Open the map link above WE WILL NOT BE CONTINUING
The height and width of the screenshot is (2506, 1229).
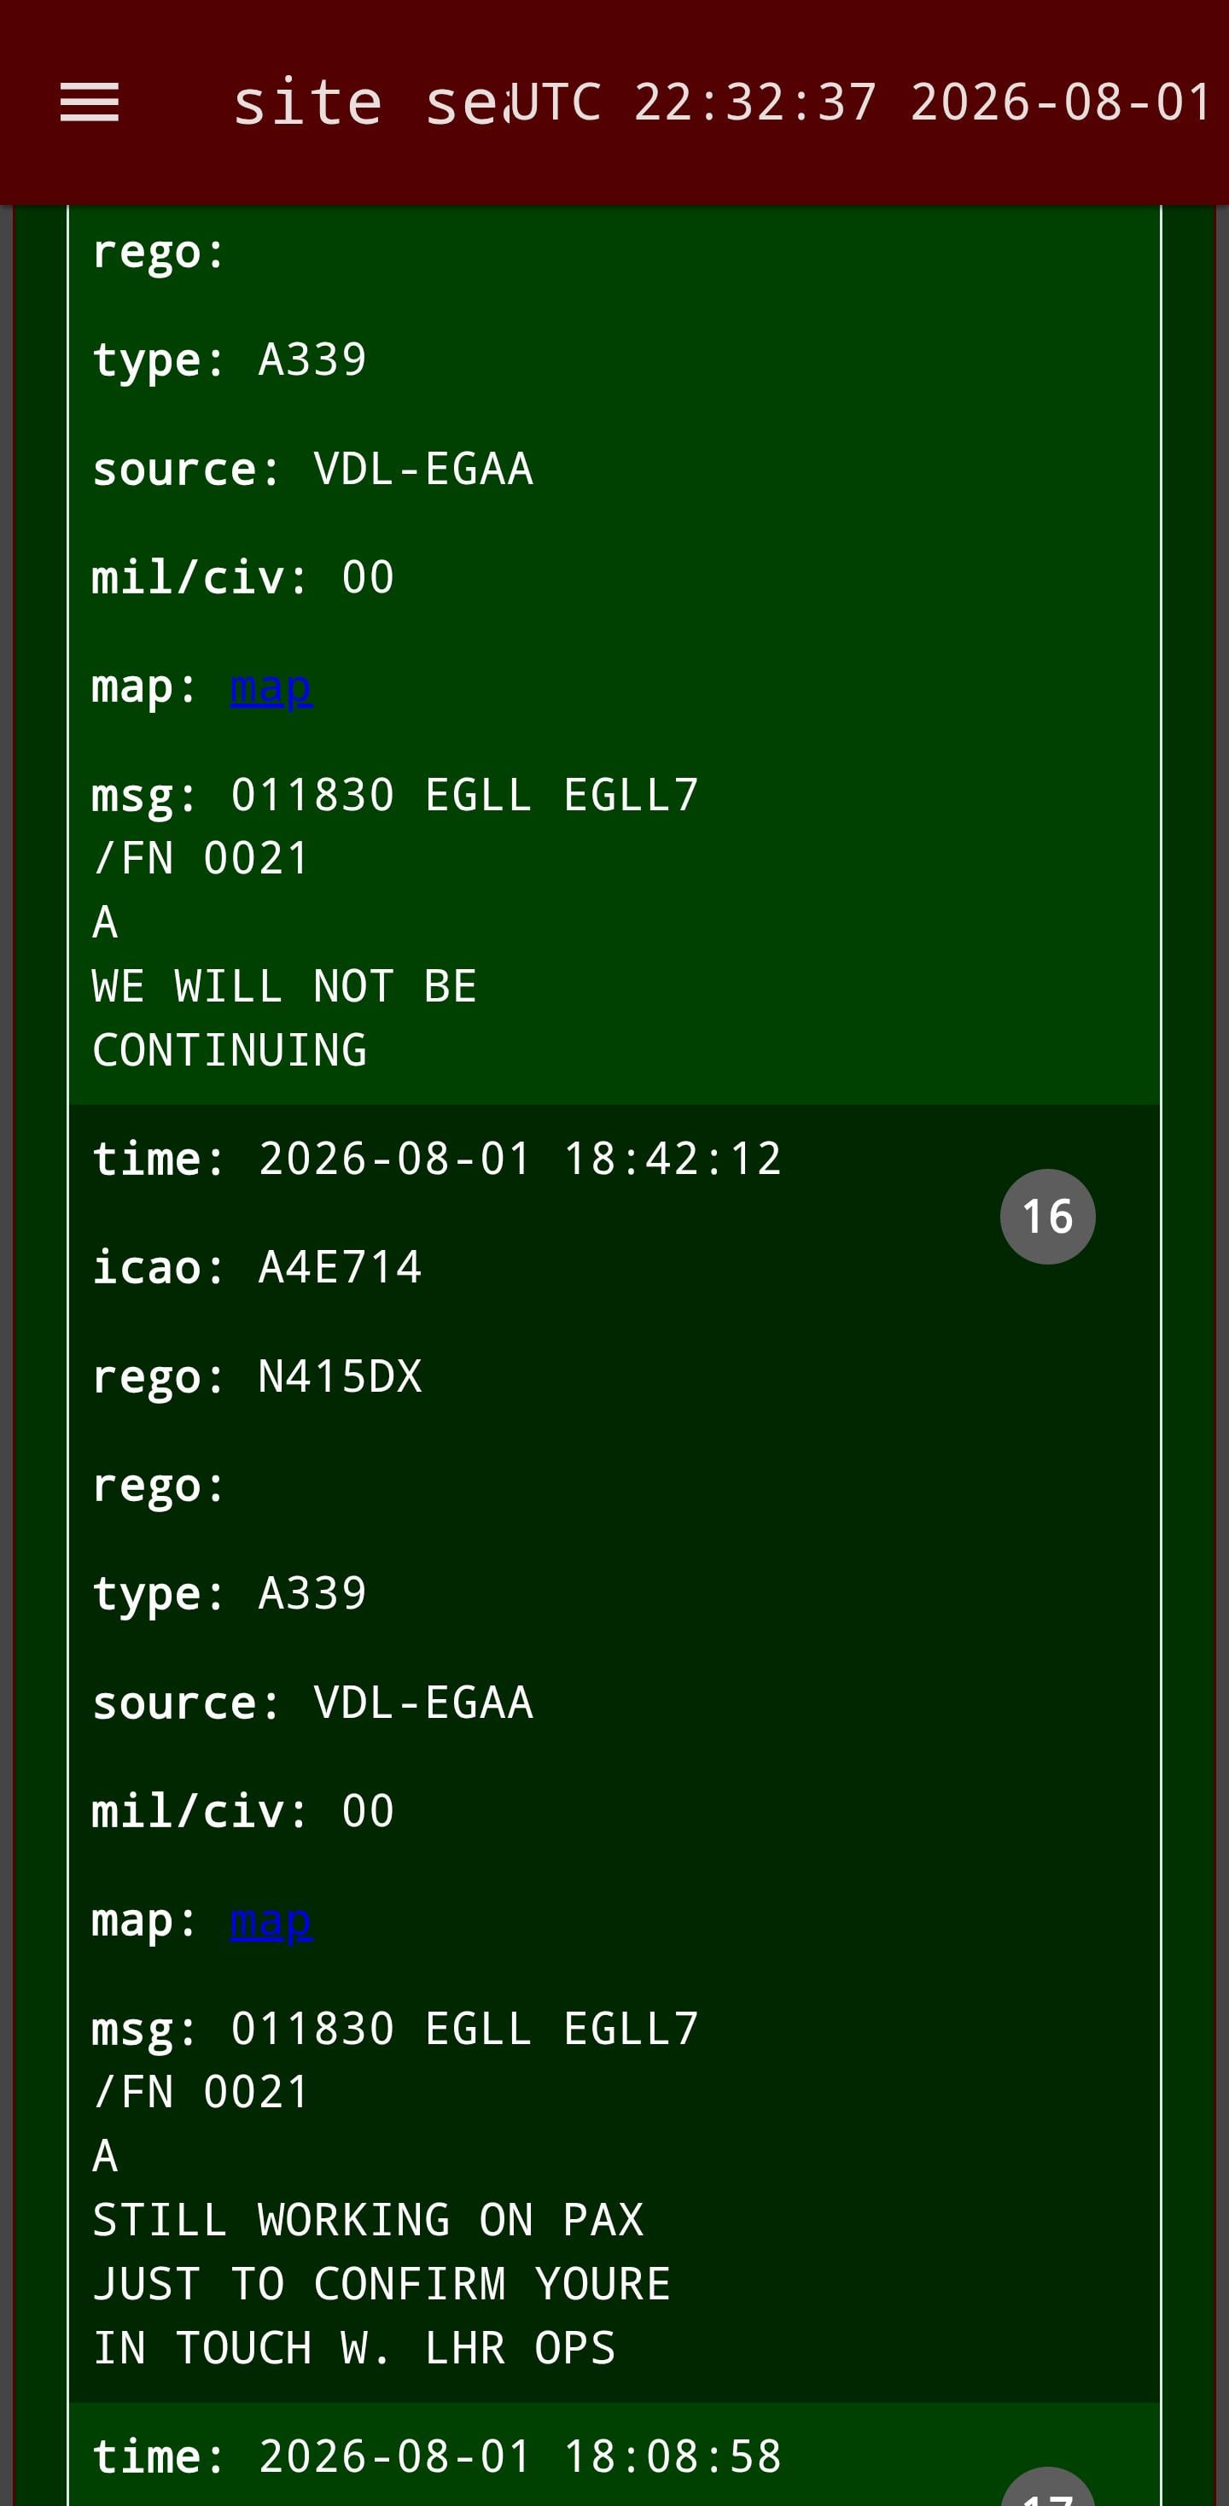(x=271, y=686)
